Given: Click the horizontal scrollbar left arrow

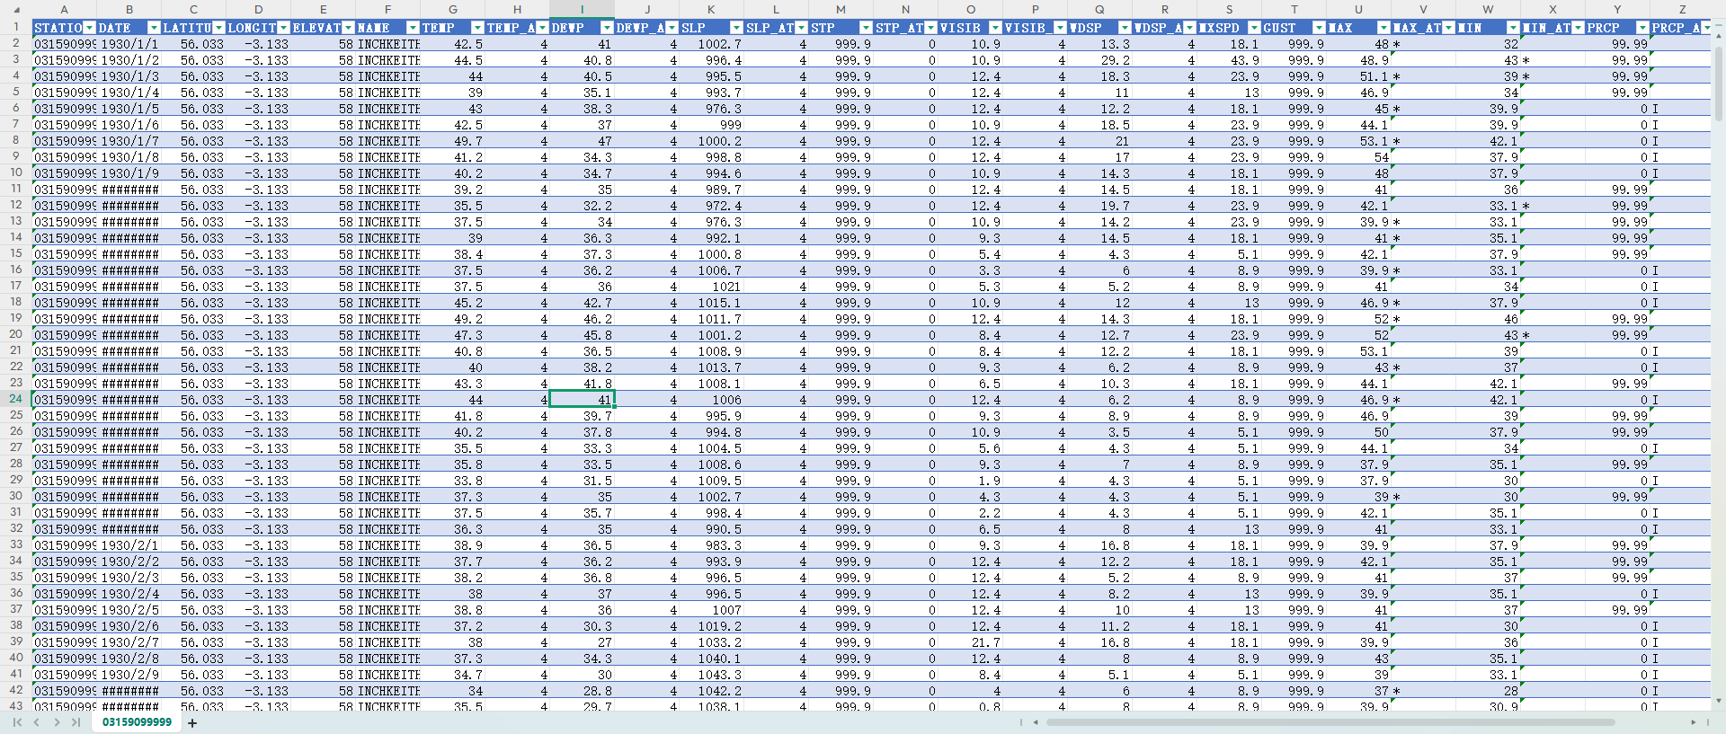Looking at the screenshot, I should click(1036, 722).
